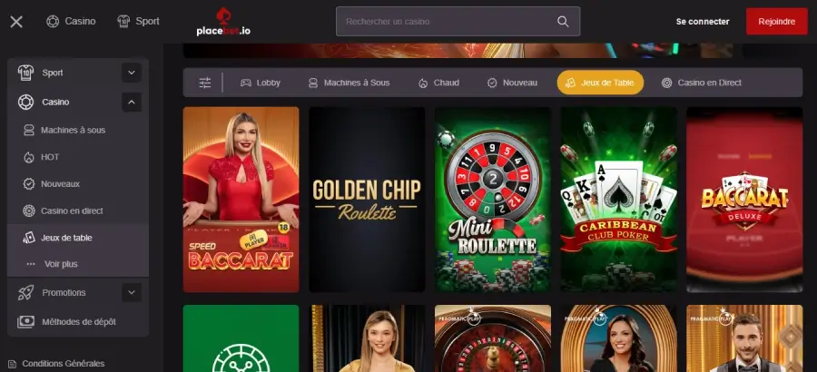Click the Méthodes de dépôt cash icon
Screen dimensions: 817x372
25,322
